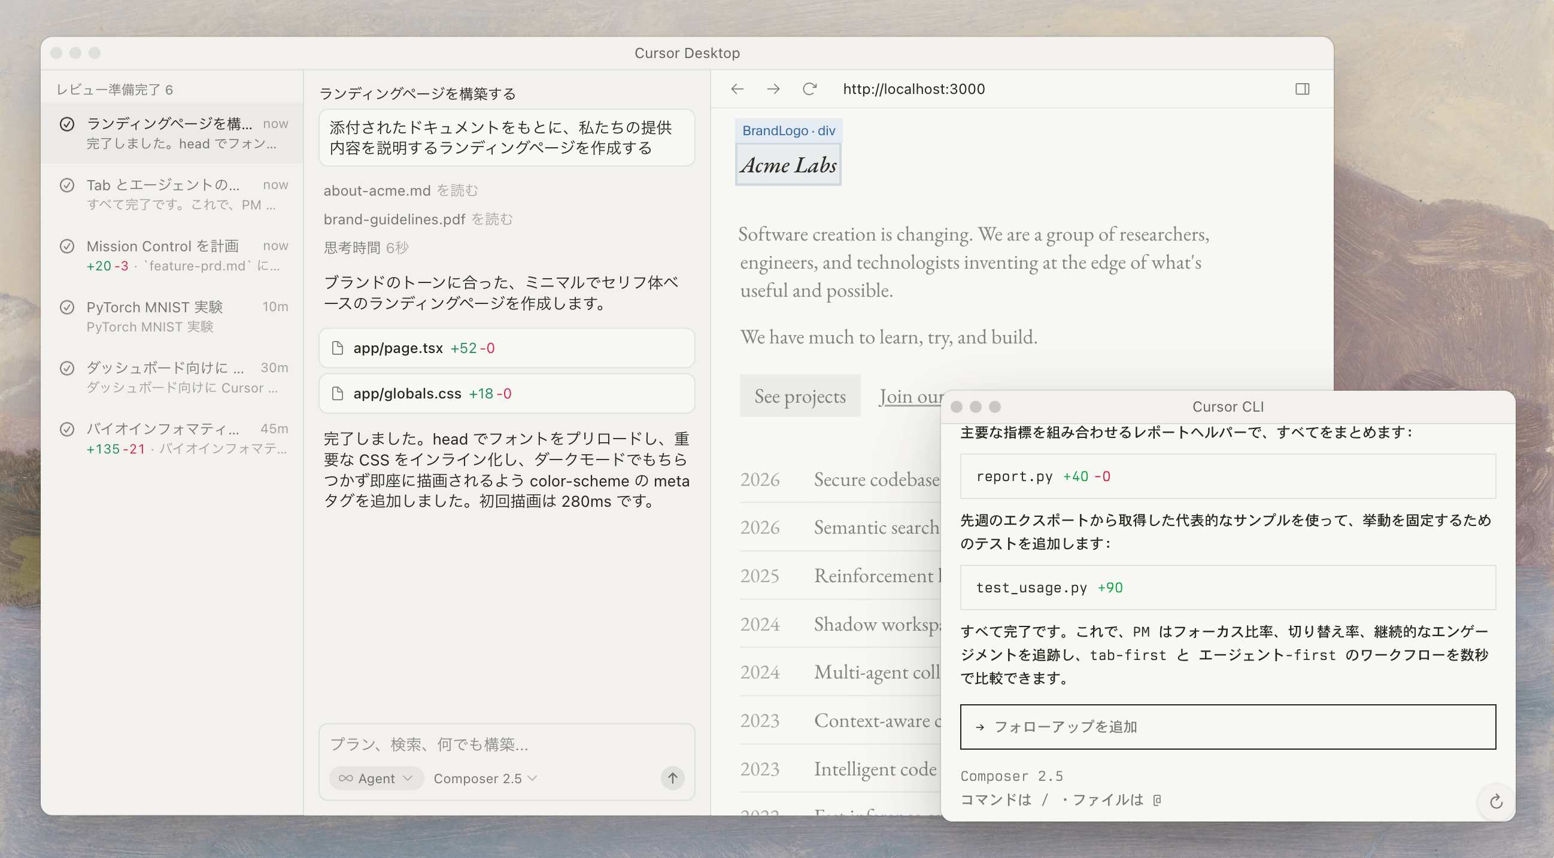Close the Cursor CLI window
1554x858 pixels.
956,407
